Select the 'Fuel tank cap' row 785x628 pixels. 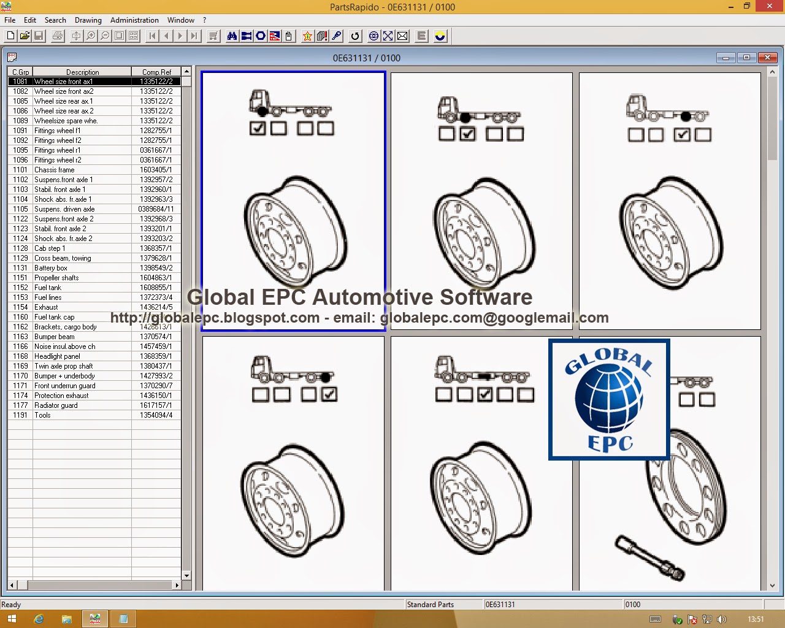coord(94,317)
